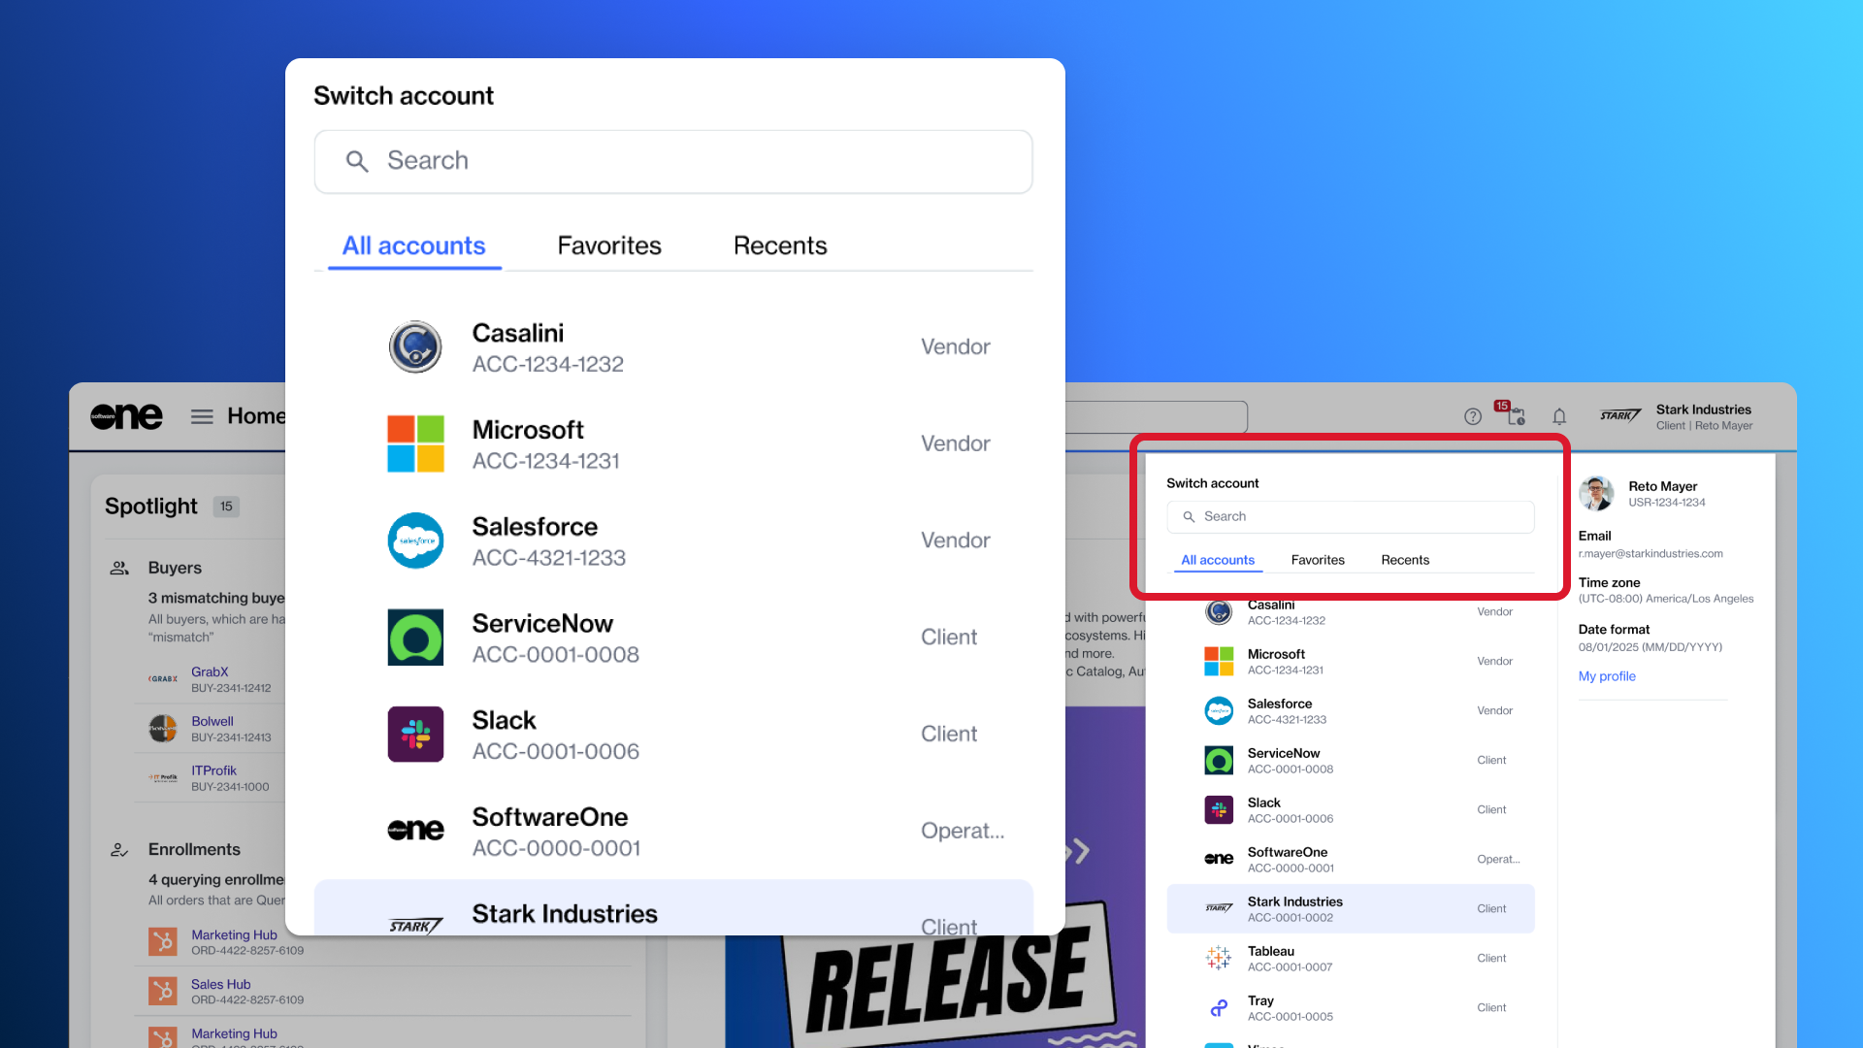The image size is (1863, 1048).
Task: Click the hamburger menu icon beside Home
Action: [202, 416]
